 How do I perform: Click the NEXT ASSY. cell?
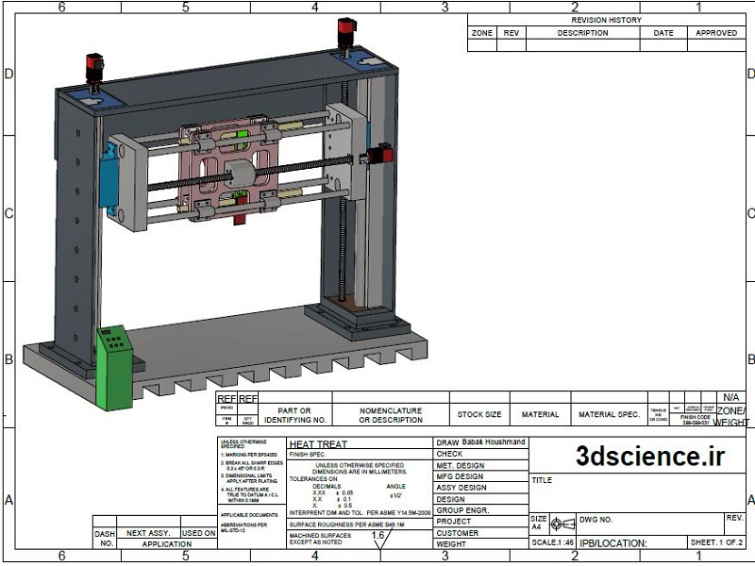pos(148,533)
